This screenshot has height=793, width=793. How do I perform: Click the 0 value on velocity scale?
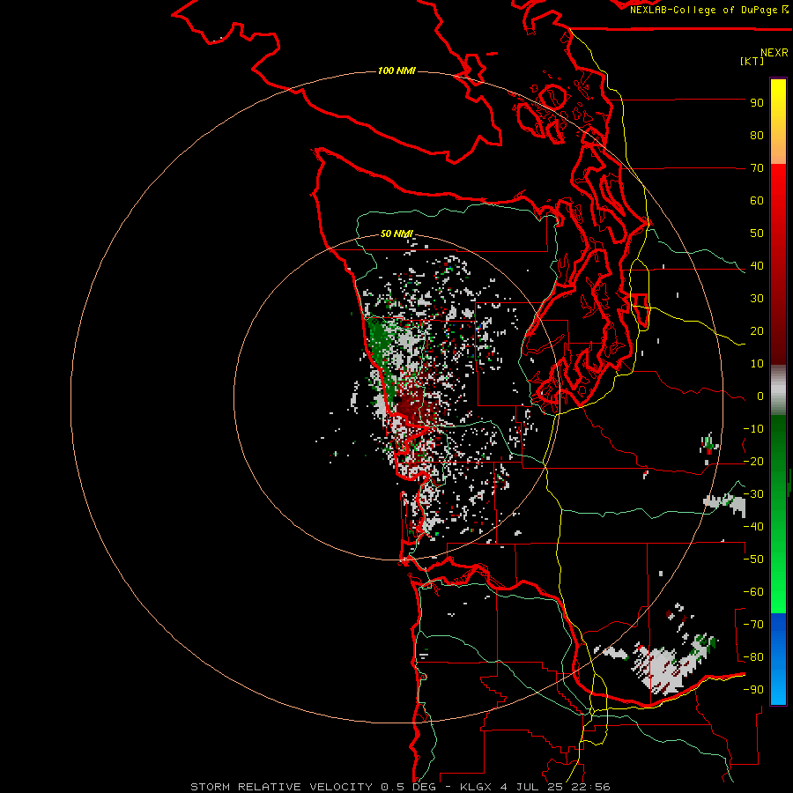[x=760, y=396]
